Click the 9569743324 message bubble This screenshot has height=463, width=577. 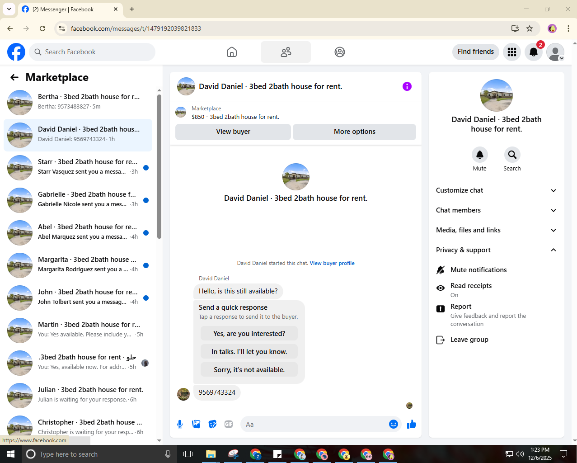coord(217,392)
